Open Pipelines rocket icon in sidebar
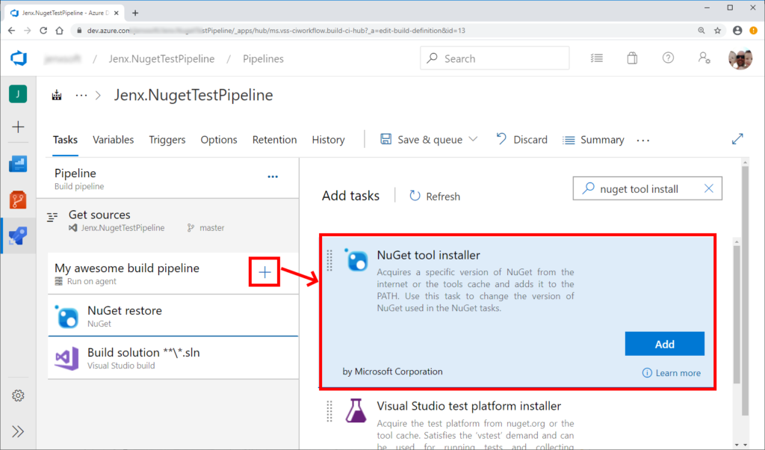This screenshot has height=450, width=765. tap(18, 236)
